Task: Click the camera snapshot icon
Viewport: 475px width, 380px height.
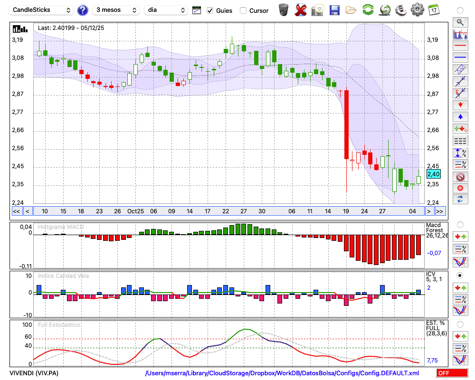Action: [x=317, y=9]
